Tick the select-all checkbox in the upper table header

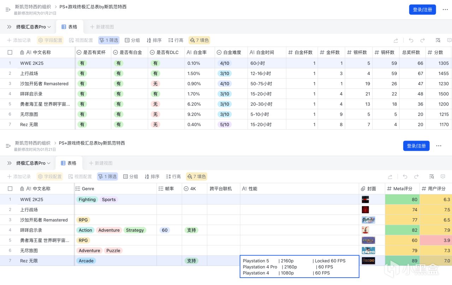pos(10,52)
